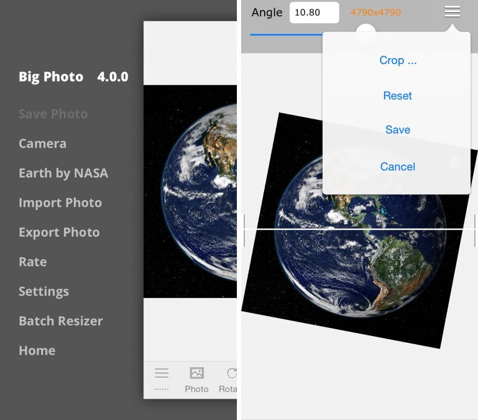Select Import Photo in the side menu

click(60, 203)
